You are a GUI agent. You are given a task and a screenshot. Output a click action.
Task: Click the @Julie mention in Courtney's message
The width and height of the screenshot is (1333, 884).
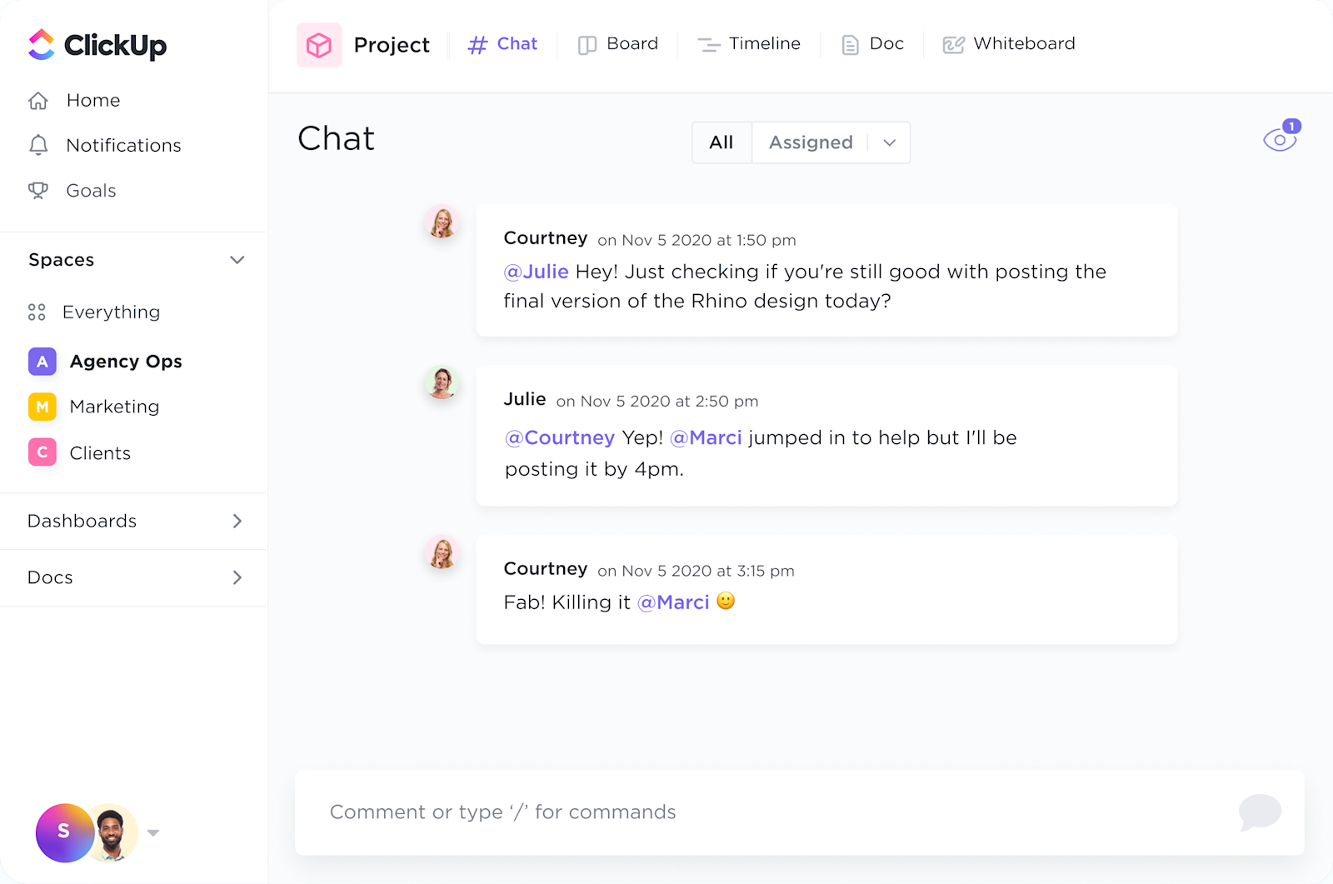[x=536, y=272]
